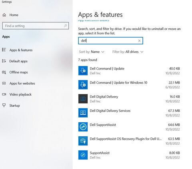The image size is (192, 169).
Task: Click the 22.1 MB size value
Action: tap(174, 83)
